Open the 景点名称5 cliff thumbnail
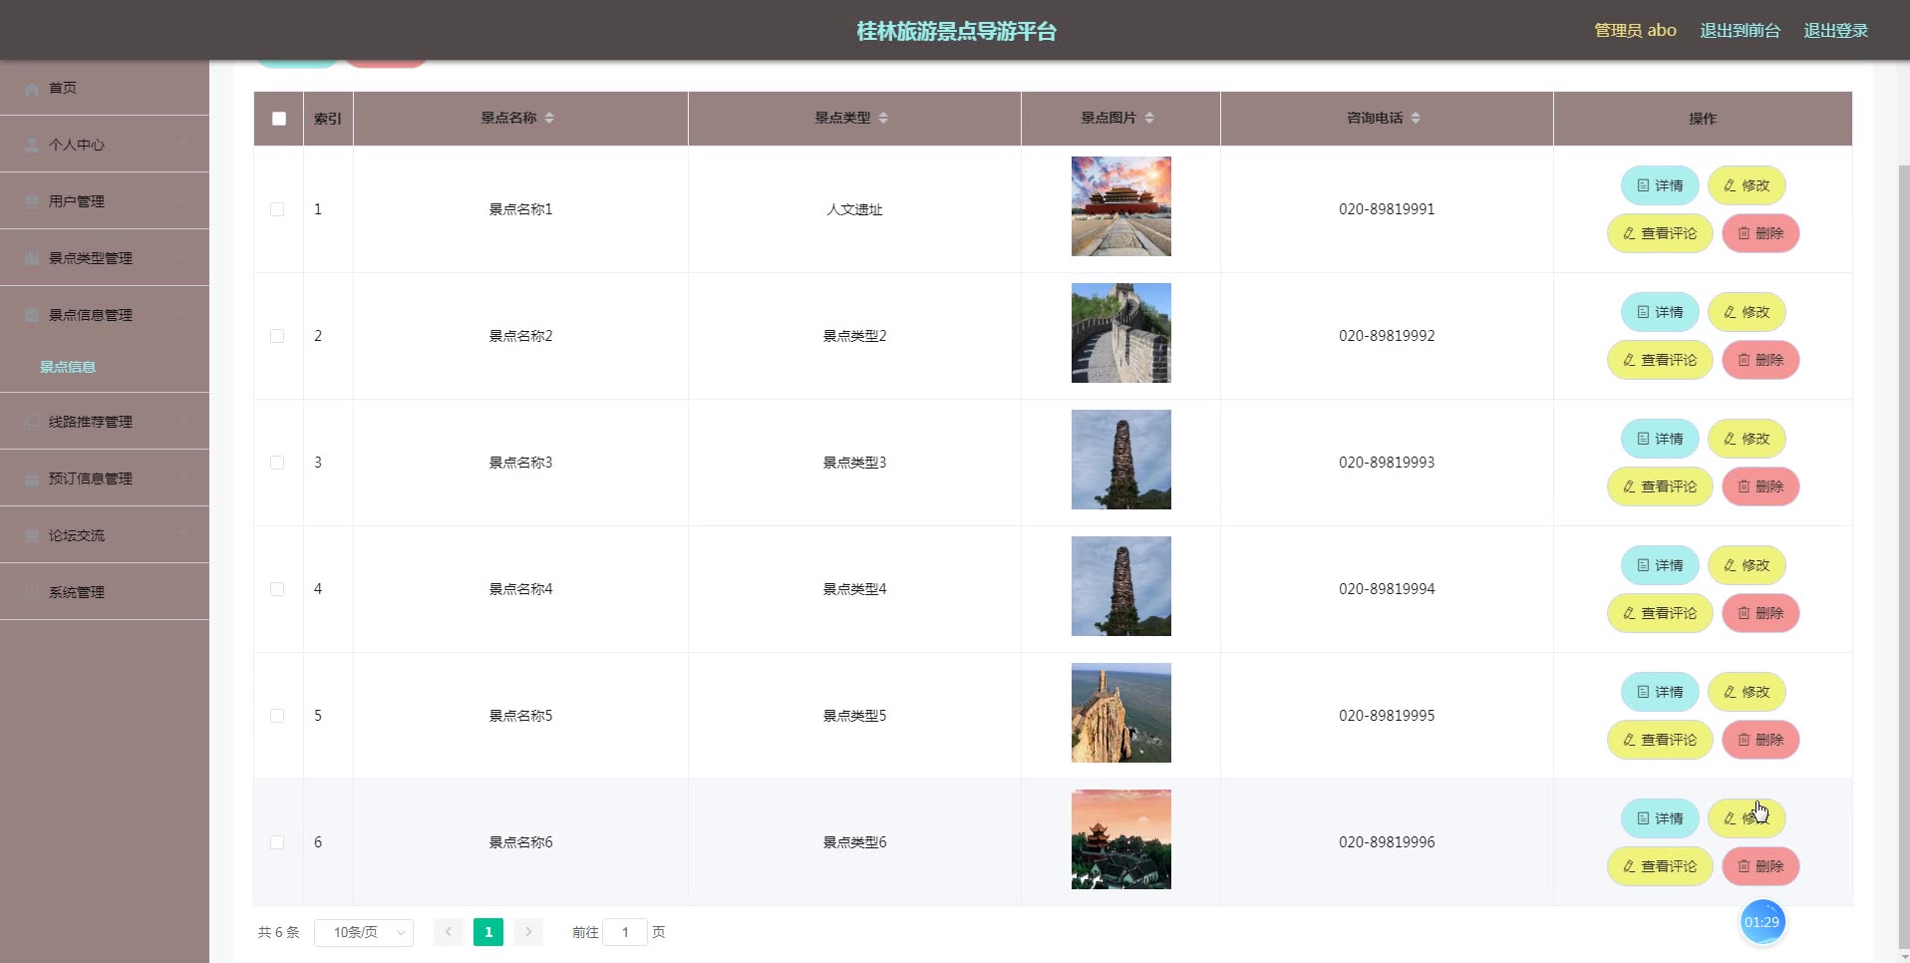1910x963 pixels. tap(1121, 713)
